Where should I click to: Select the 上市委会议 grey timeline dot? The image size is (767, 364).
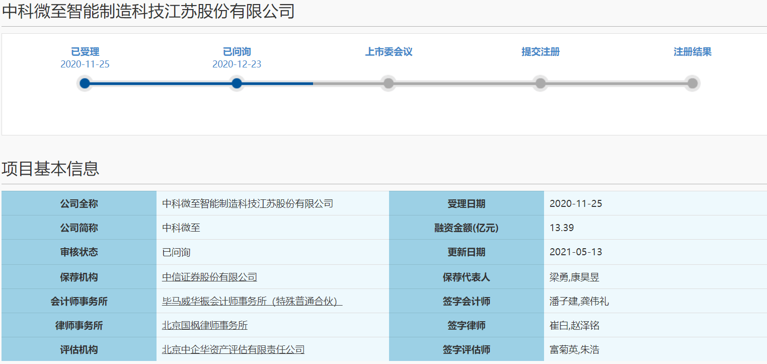tap(389, 83)
